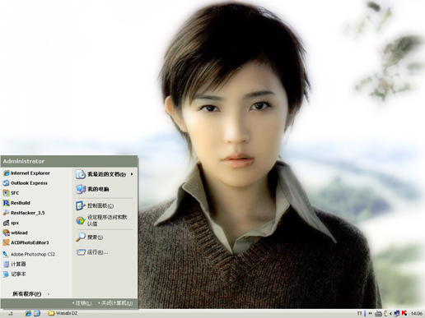Open 我的电脑 from the Start menu
The width and height of the screenshot is (425, 318).
coord(92,189)
